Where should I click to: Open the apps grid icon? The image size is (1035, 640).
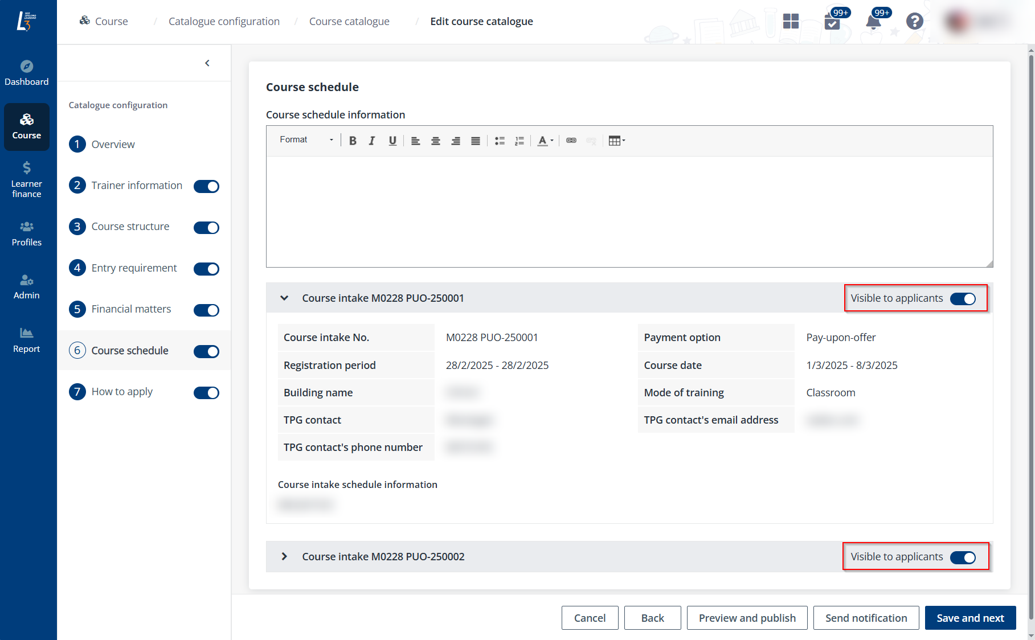[791, 22]
